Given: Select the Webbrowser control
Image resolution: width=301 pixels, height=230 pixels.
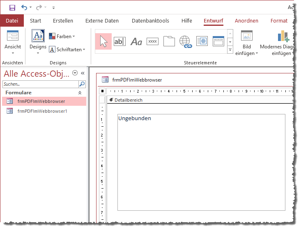Looking at the screenshot, I should (202, 41).
